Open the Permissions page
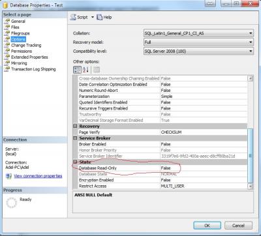The width and height of the screenshot is (261, 236). coord(22,51)
